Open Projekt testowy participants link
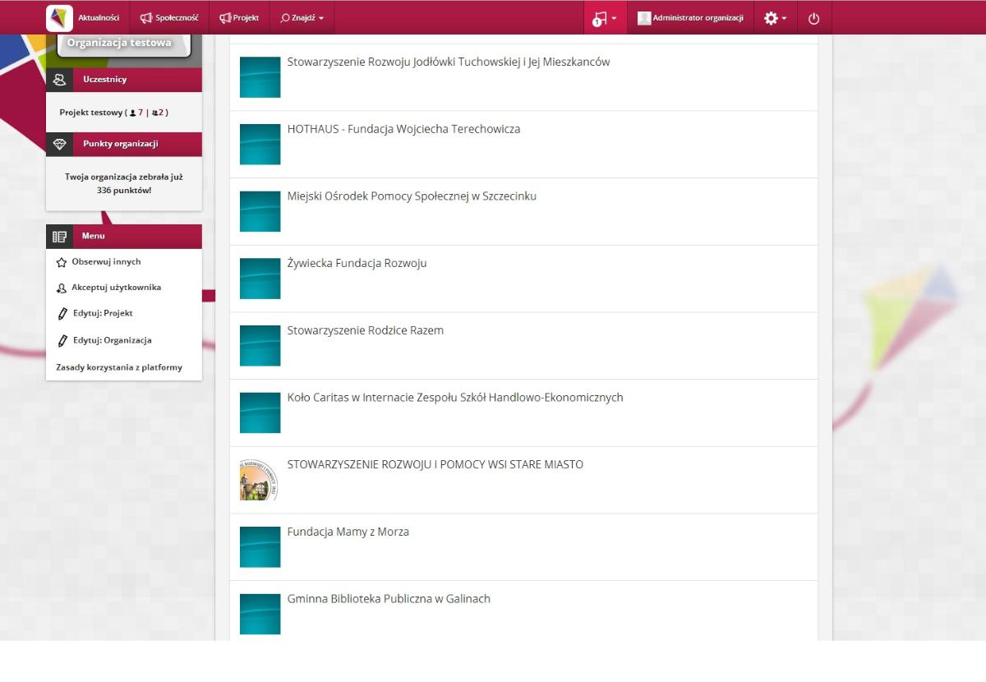 coord(114,112)
